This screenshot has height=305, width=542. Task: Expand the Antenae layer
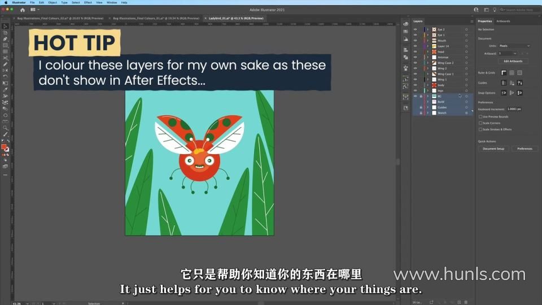tap(428, 57)
